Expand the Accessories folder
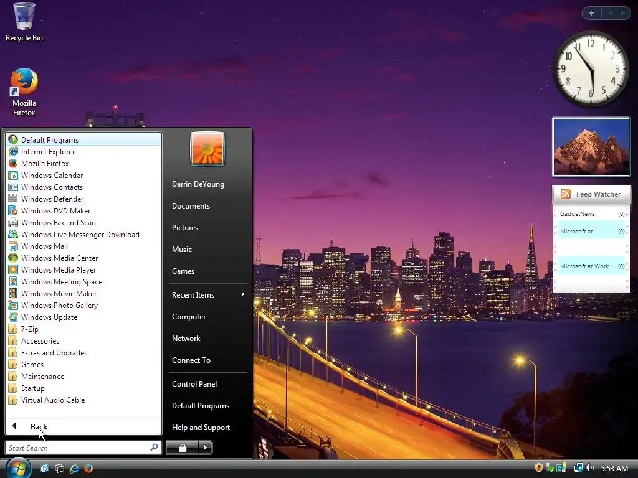 [83, 340]
